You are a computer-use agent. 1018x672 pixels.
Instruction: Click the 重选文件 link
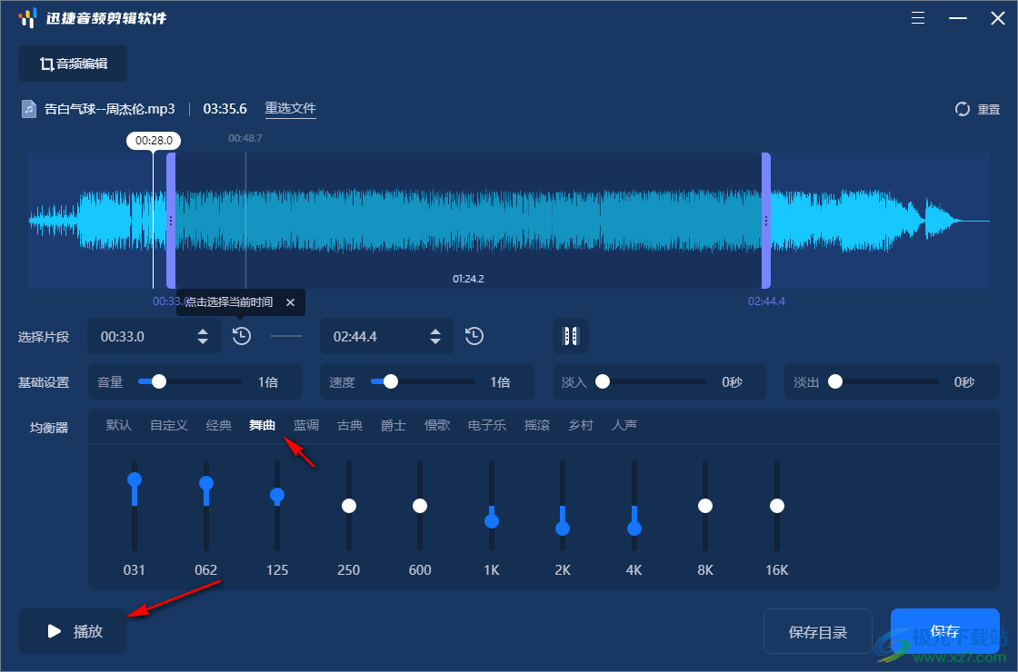pos(290,109)
